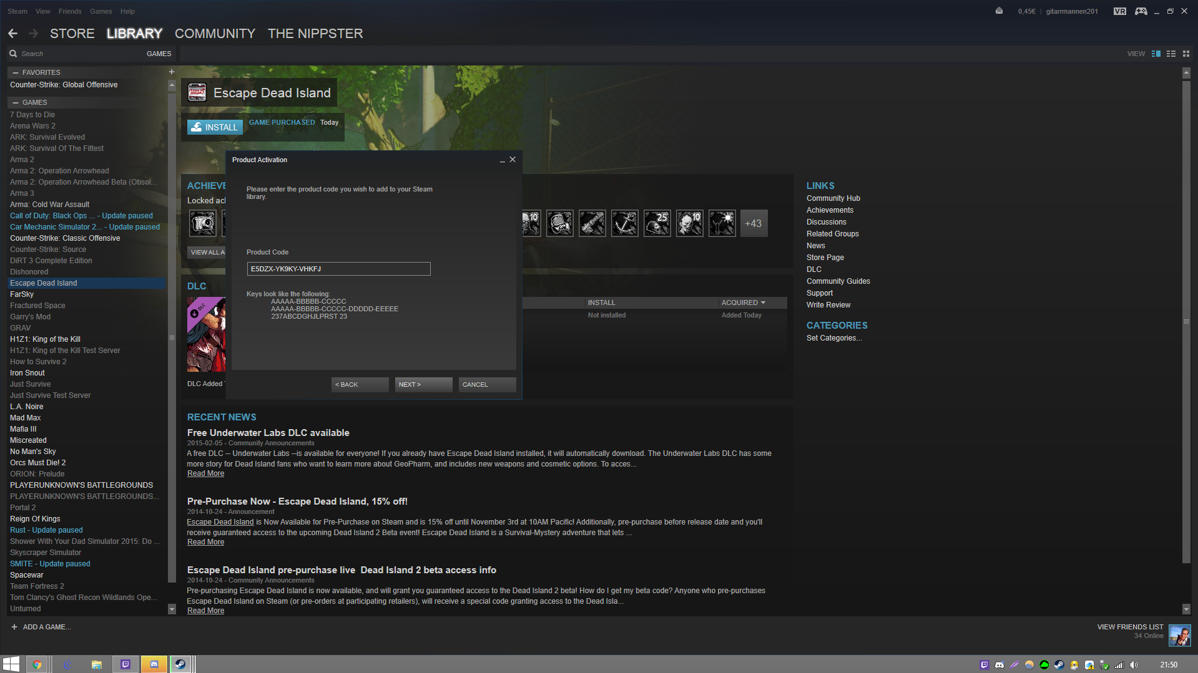Open Discord from the taskbar

[x=154, y=664]
